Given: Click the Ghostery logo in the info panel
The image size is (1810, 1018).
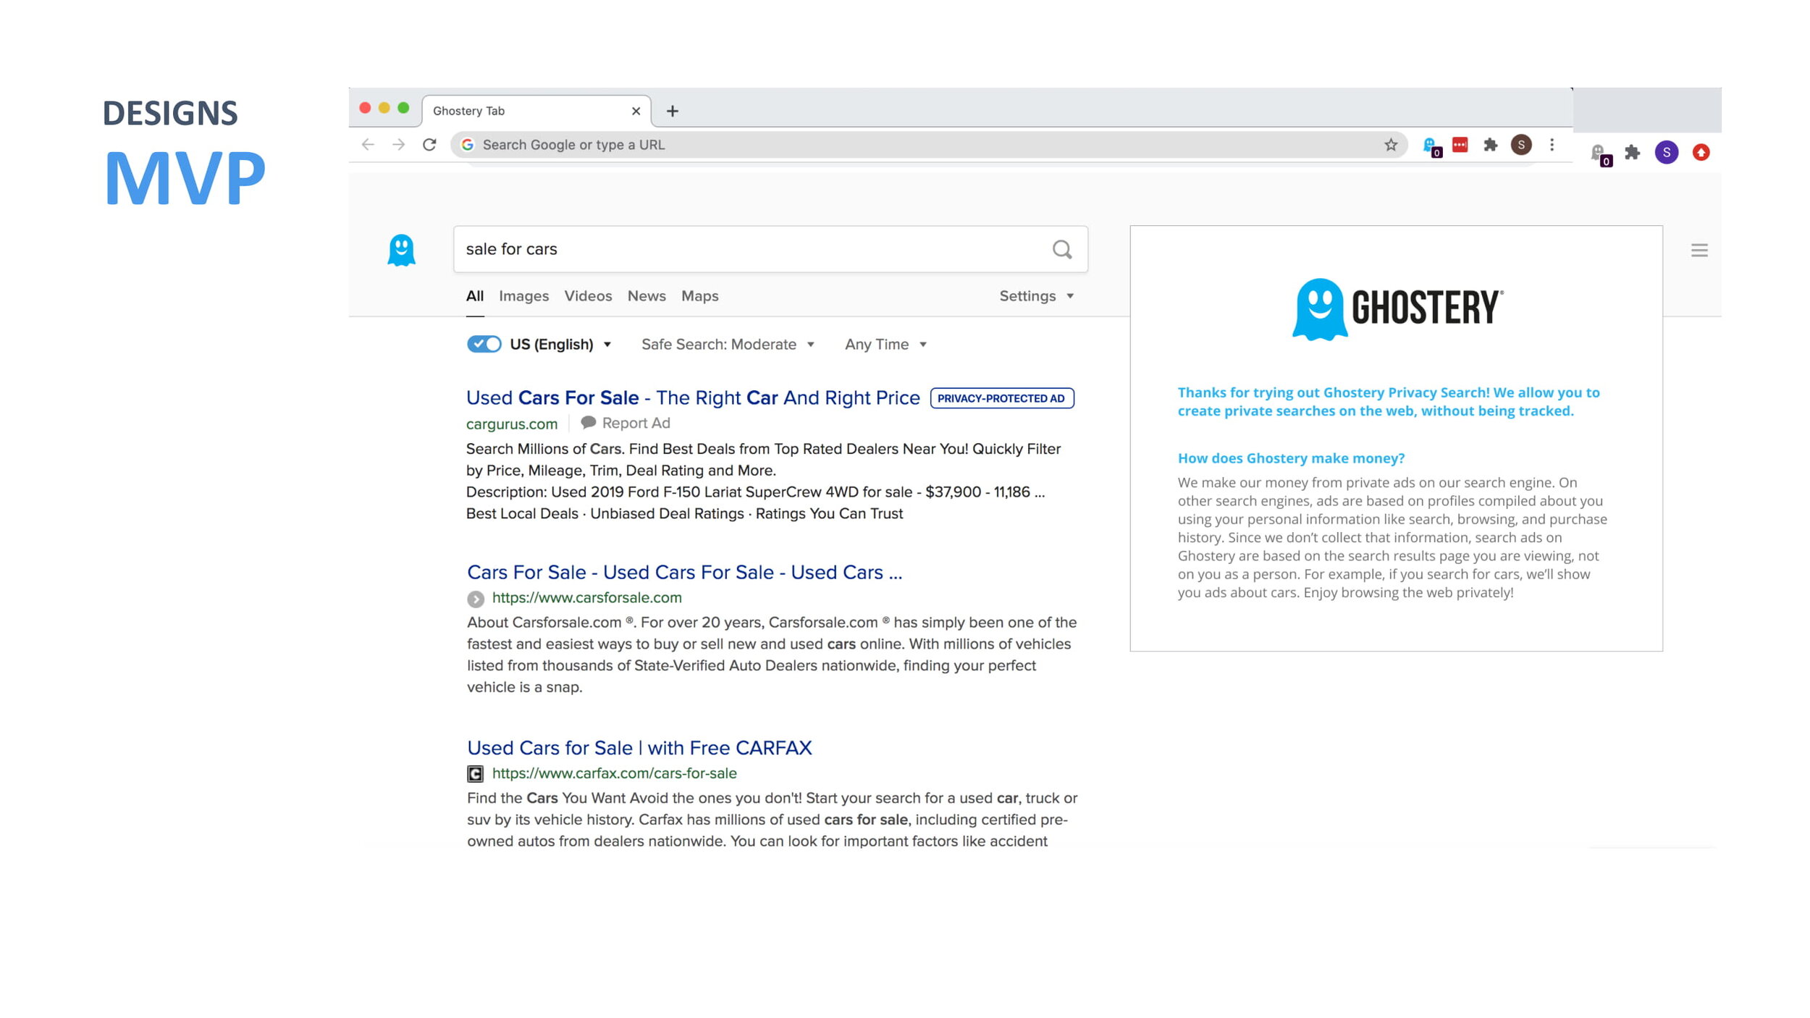Looking at the screenshot, I should click(x=1397, y=308).
